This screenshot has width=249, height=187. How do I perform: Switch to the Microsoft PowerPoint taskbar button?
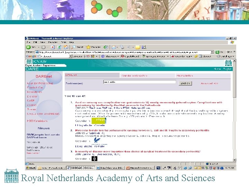pos(140,168)
